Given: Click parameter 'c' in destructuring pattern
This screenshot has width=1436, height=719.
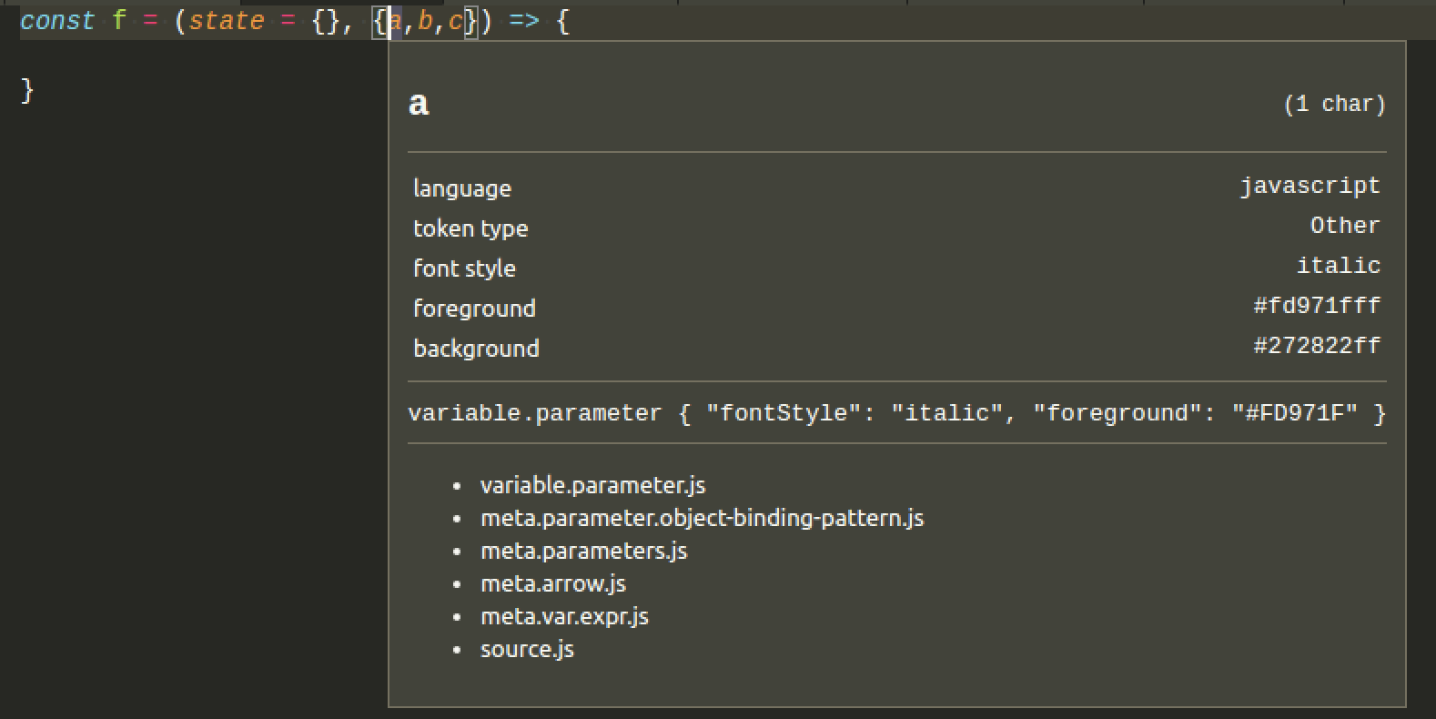Looking at the screenshot, I should click(456, 22).
